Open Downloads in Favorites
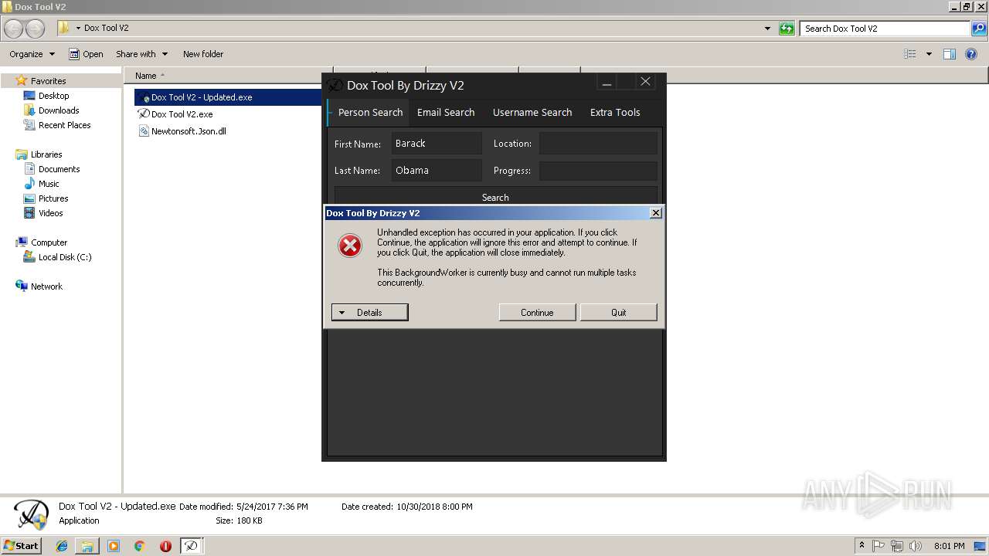The width and height of the screenshot is (989, 556). coord(59,110)
